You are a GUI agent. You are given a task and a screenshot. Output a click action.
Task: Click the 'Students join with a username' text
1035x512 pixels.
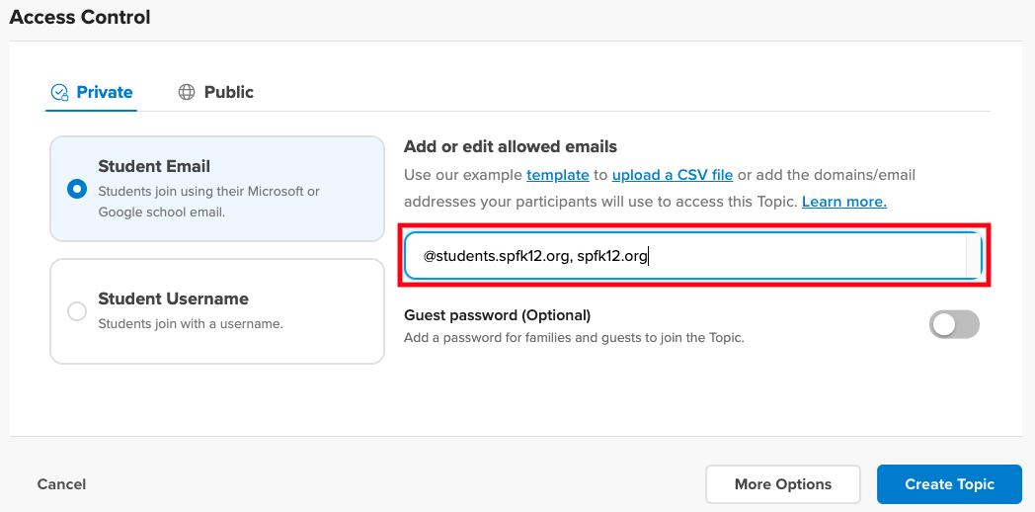[191, 324]
